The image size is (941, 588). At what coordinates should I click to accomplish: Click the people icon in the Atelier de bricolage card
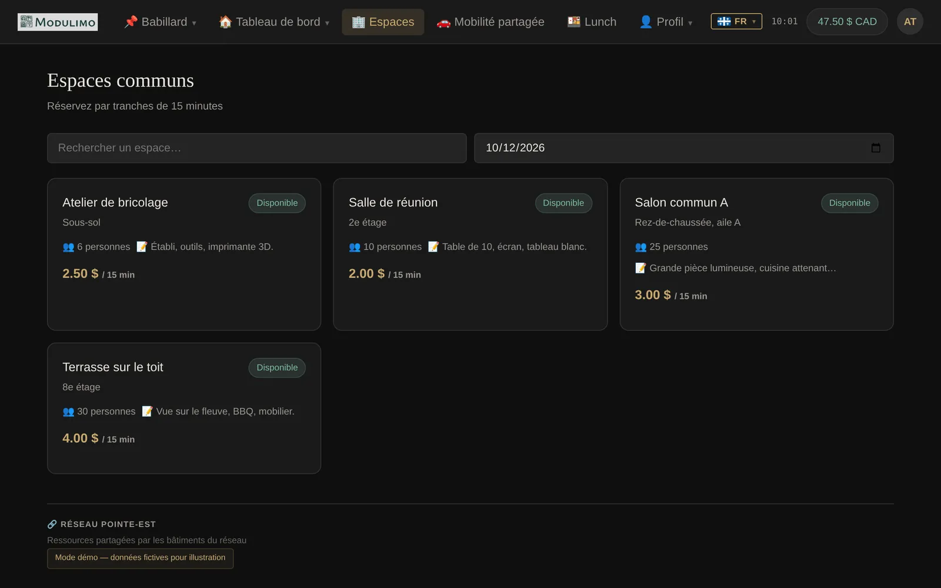tap(68, 247)
